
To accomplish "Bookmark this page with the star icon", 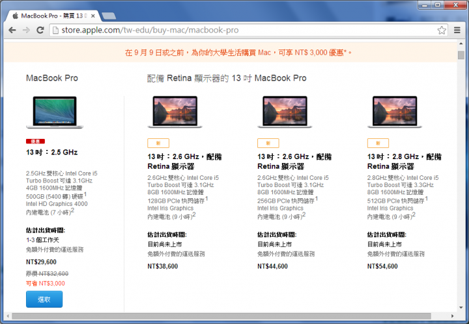I will pos(442,30).
